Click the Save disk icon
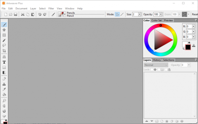198x124 pixels. [x=16, y=14]
